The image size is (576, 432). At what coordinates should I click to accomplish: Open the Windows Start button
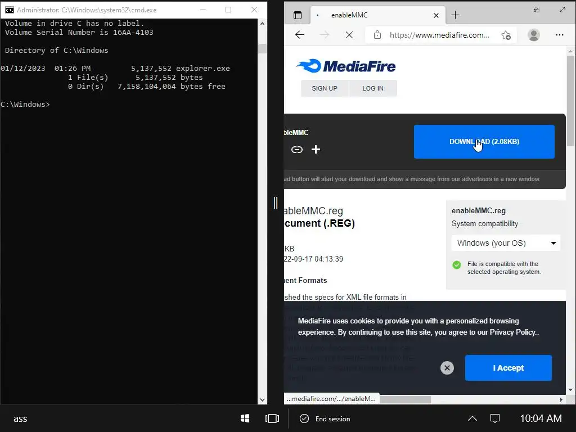point(245,418)
